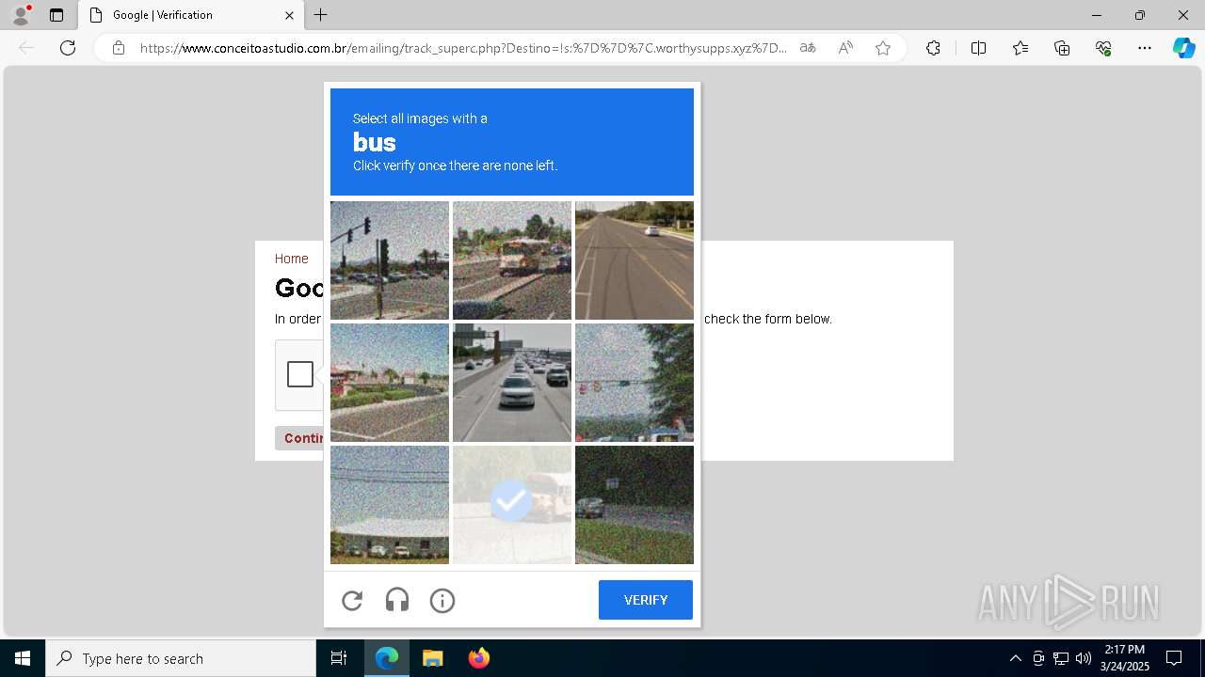Open Edge Settings and more menu
Viewport: 1205px width, 677px height.
(x=1145, y=48)
